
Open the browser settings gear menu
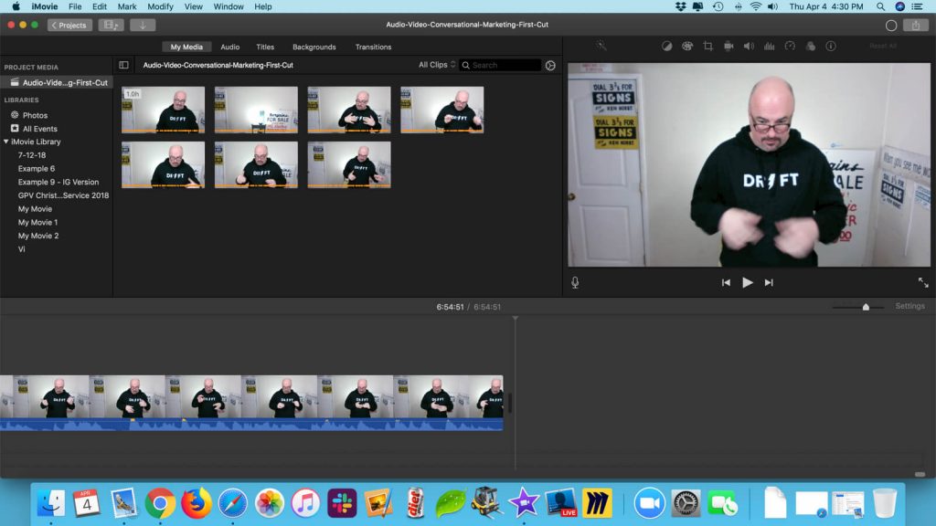pos(550,65)
